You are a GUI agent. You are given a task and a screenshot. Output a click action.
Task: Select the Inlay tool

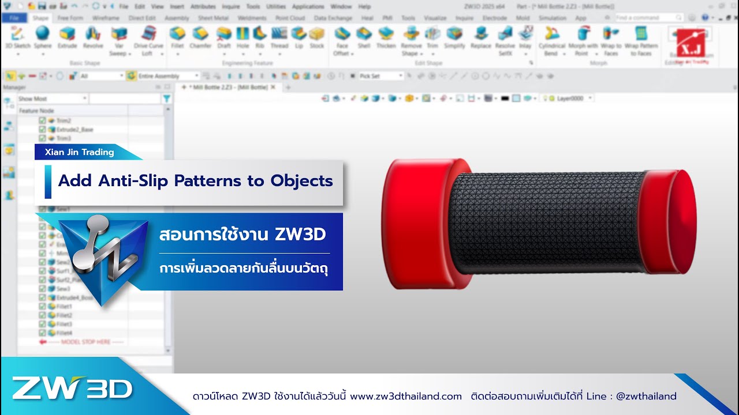(525, 37)
